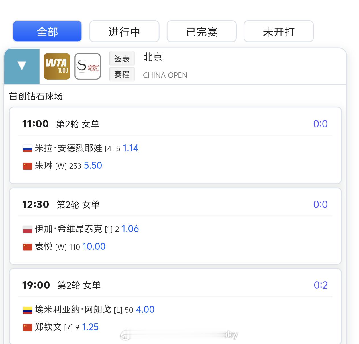359x344 pixels.
Task: Open player 米拉·安德烈耶娃
Action: pos(68,148)
